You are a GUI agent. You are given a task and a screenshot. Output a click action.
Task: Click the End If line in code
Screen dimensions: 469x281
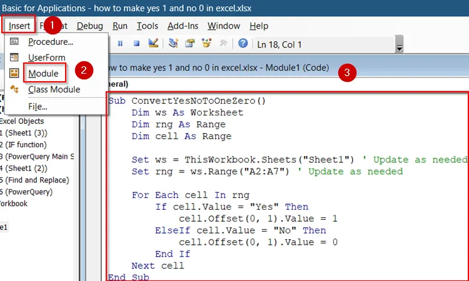173,254
